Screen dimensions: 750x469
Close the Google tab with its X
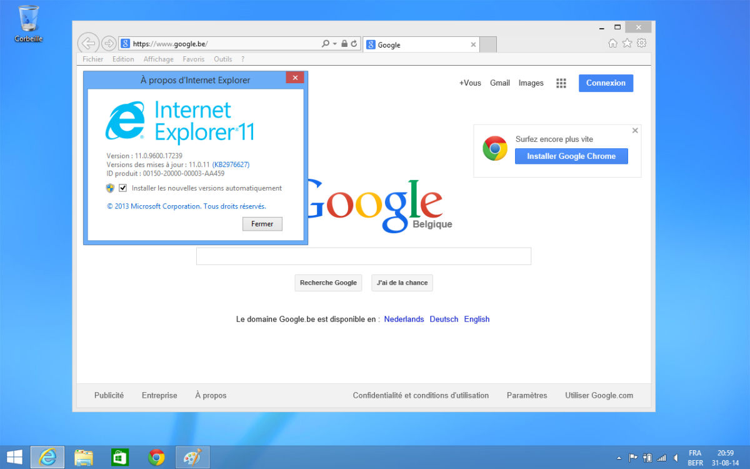(473, 45)
